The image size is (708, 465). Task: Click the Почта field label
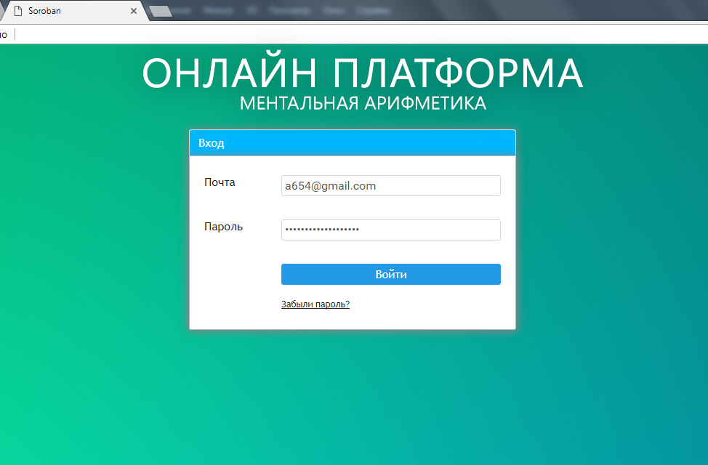pos(220,182)
